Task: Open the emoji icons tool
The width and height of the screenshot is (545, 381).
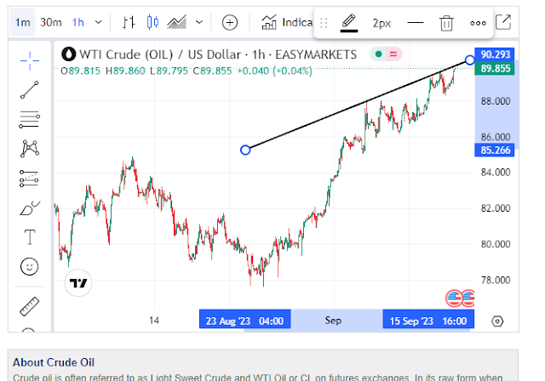Action: click(30, 267)
